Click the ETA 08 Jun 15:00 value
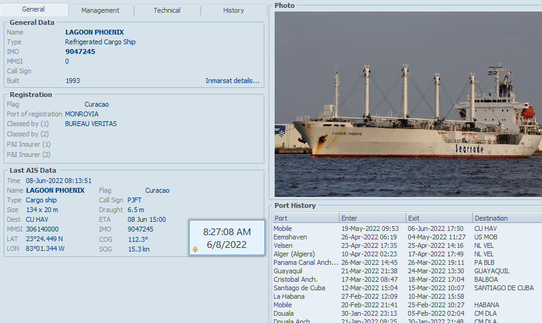542x323 pixels. 147,219
